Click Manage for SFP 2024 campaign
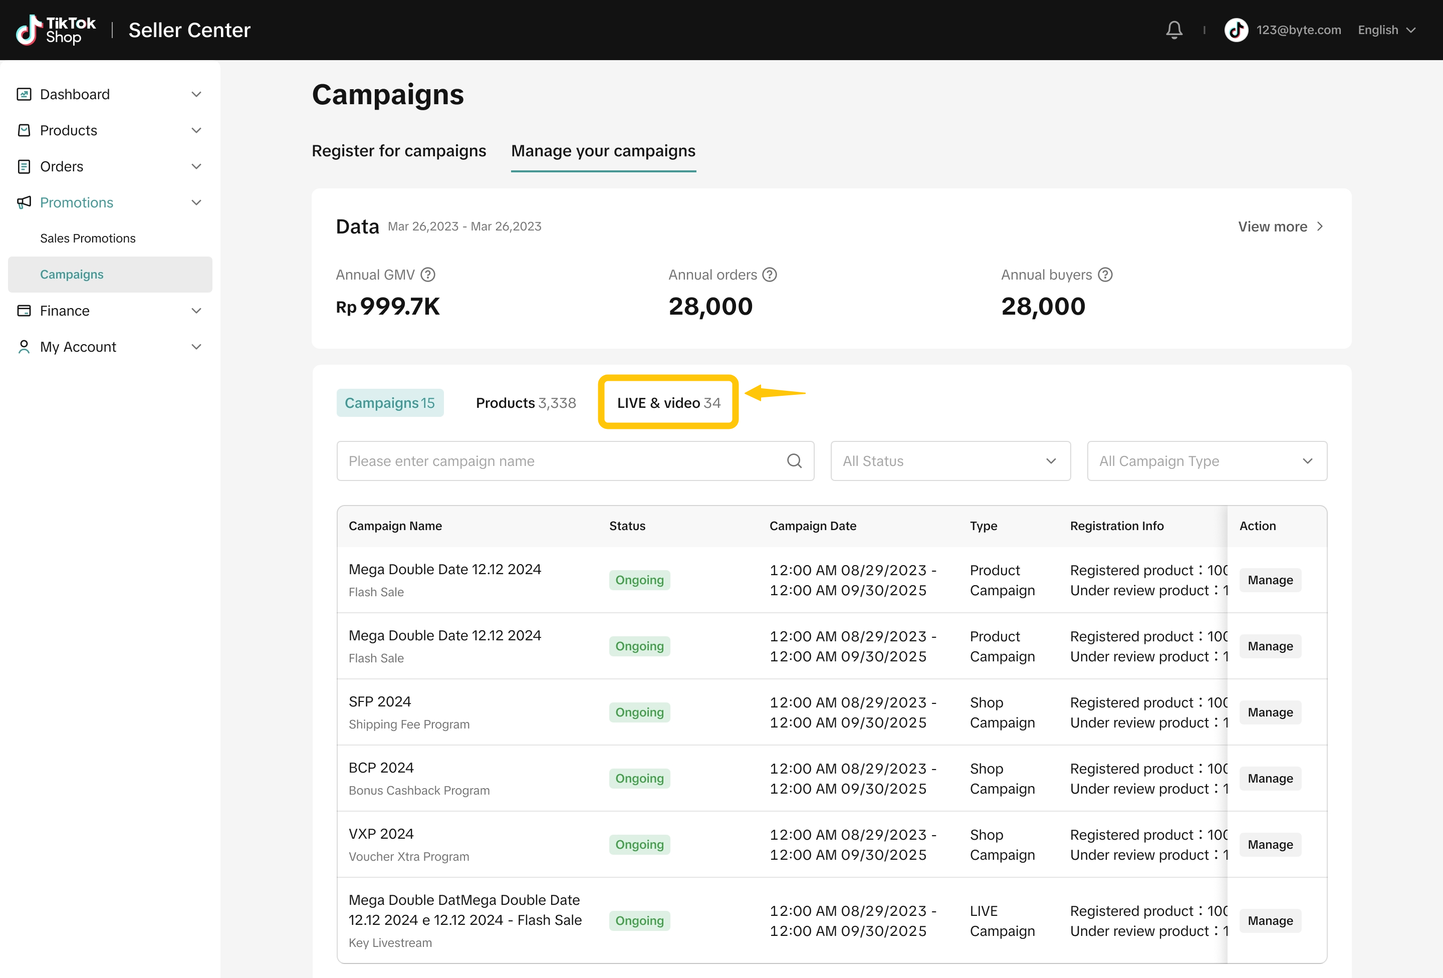This screenshot has width=1443, height=978. 1270,712
